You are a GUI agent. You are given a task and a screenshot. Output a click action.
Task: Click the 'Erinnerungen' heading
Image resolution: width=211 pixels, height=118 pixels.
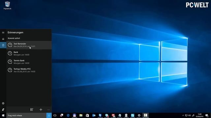pos(15,32)
